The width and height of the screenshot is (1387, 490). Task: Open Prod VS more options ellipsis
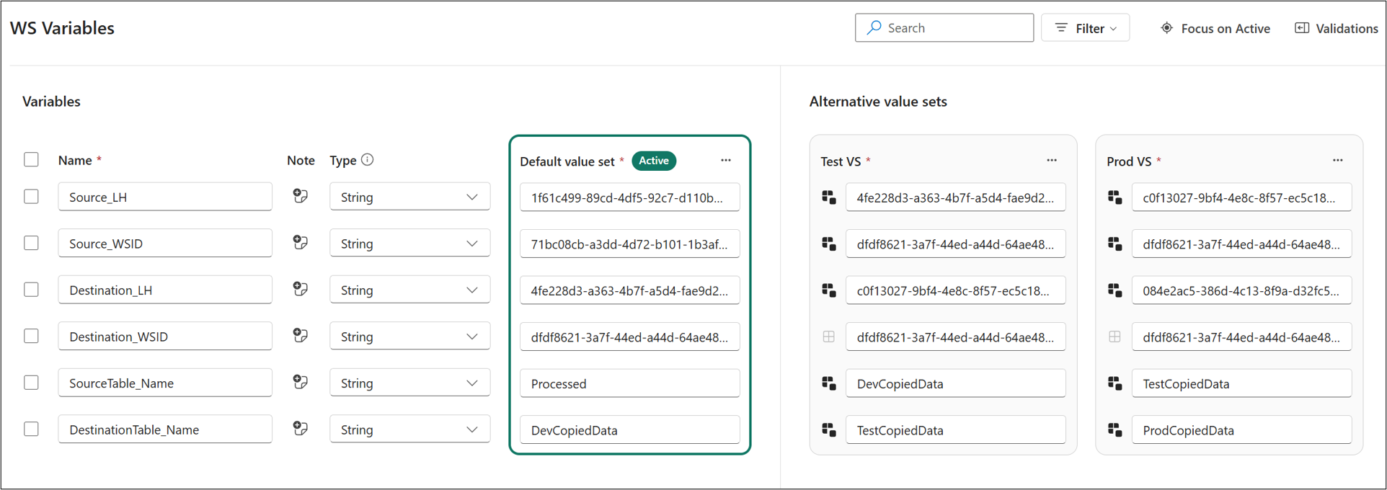coord(1338,161)
